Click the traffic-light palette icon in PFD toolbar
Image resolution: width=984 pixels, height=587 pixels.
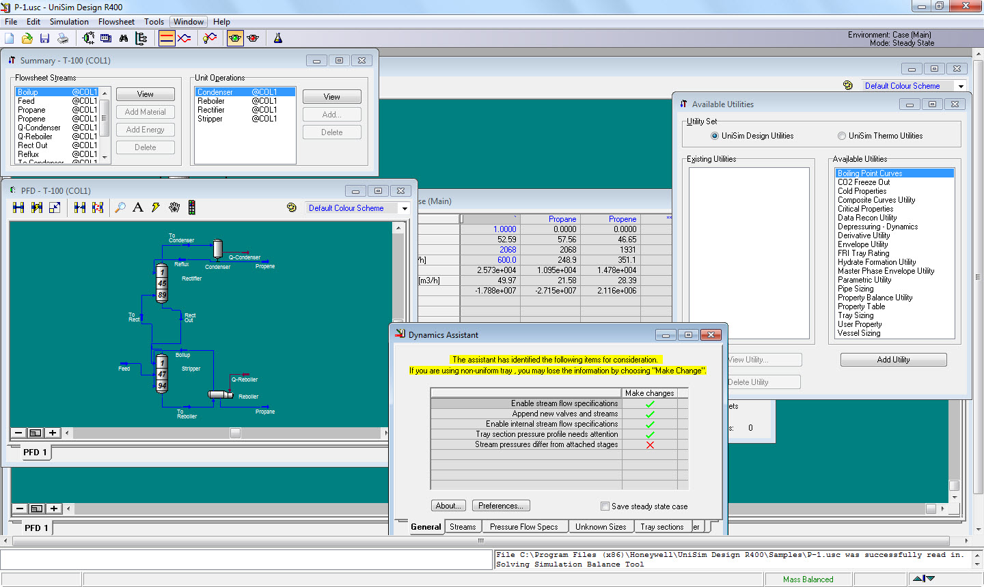(x=192, y=207)
